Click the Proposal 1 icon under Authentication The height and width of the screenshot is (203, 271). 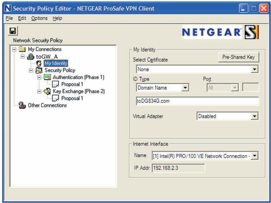point(56,84)
